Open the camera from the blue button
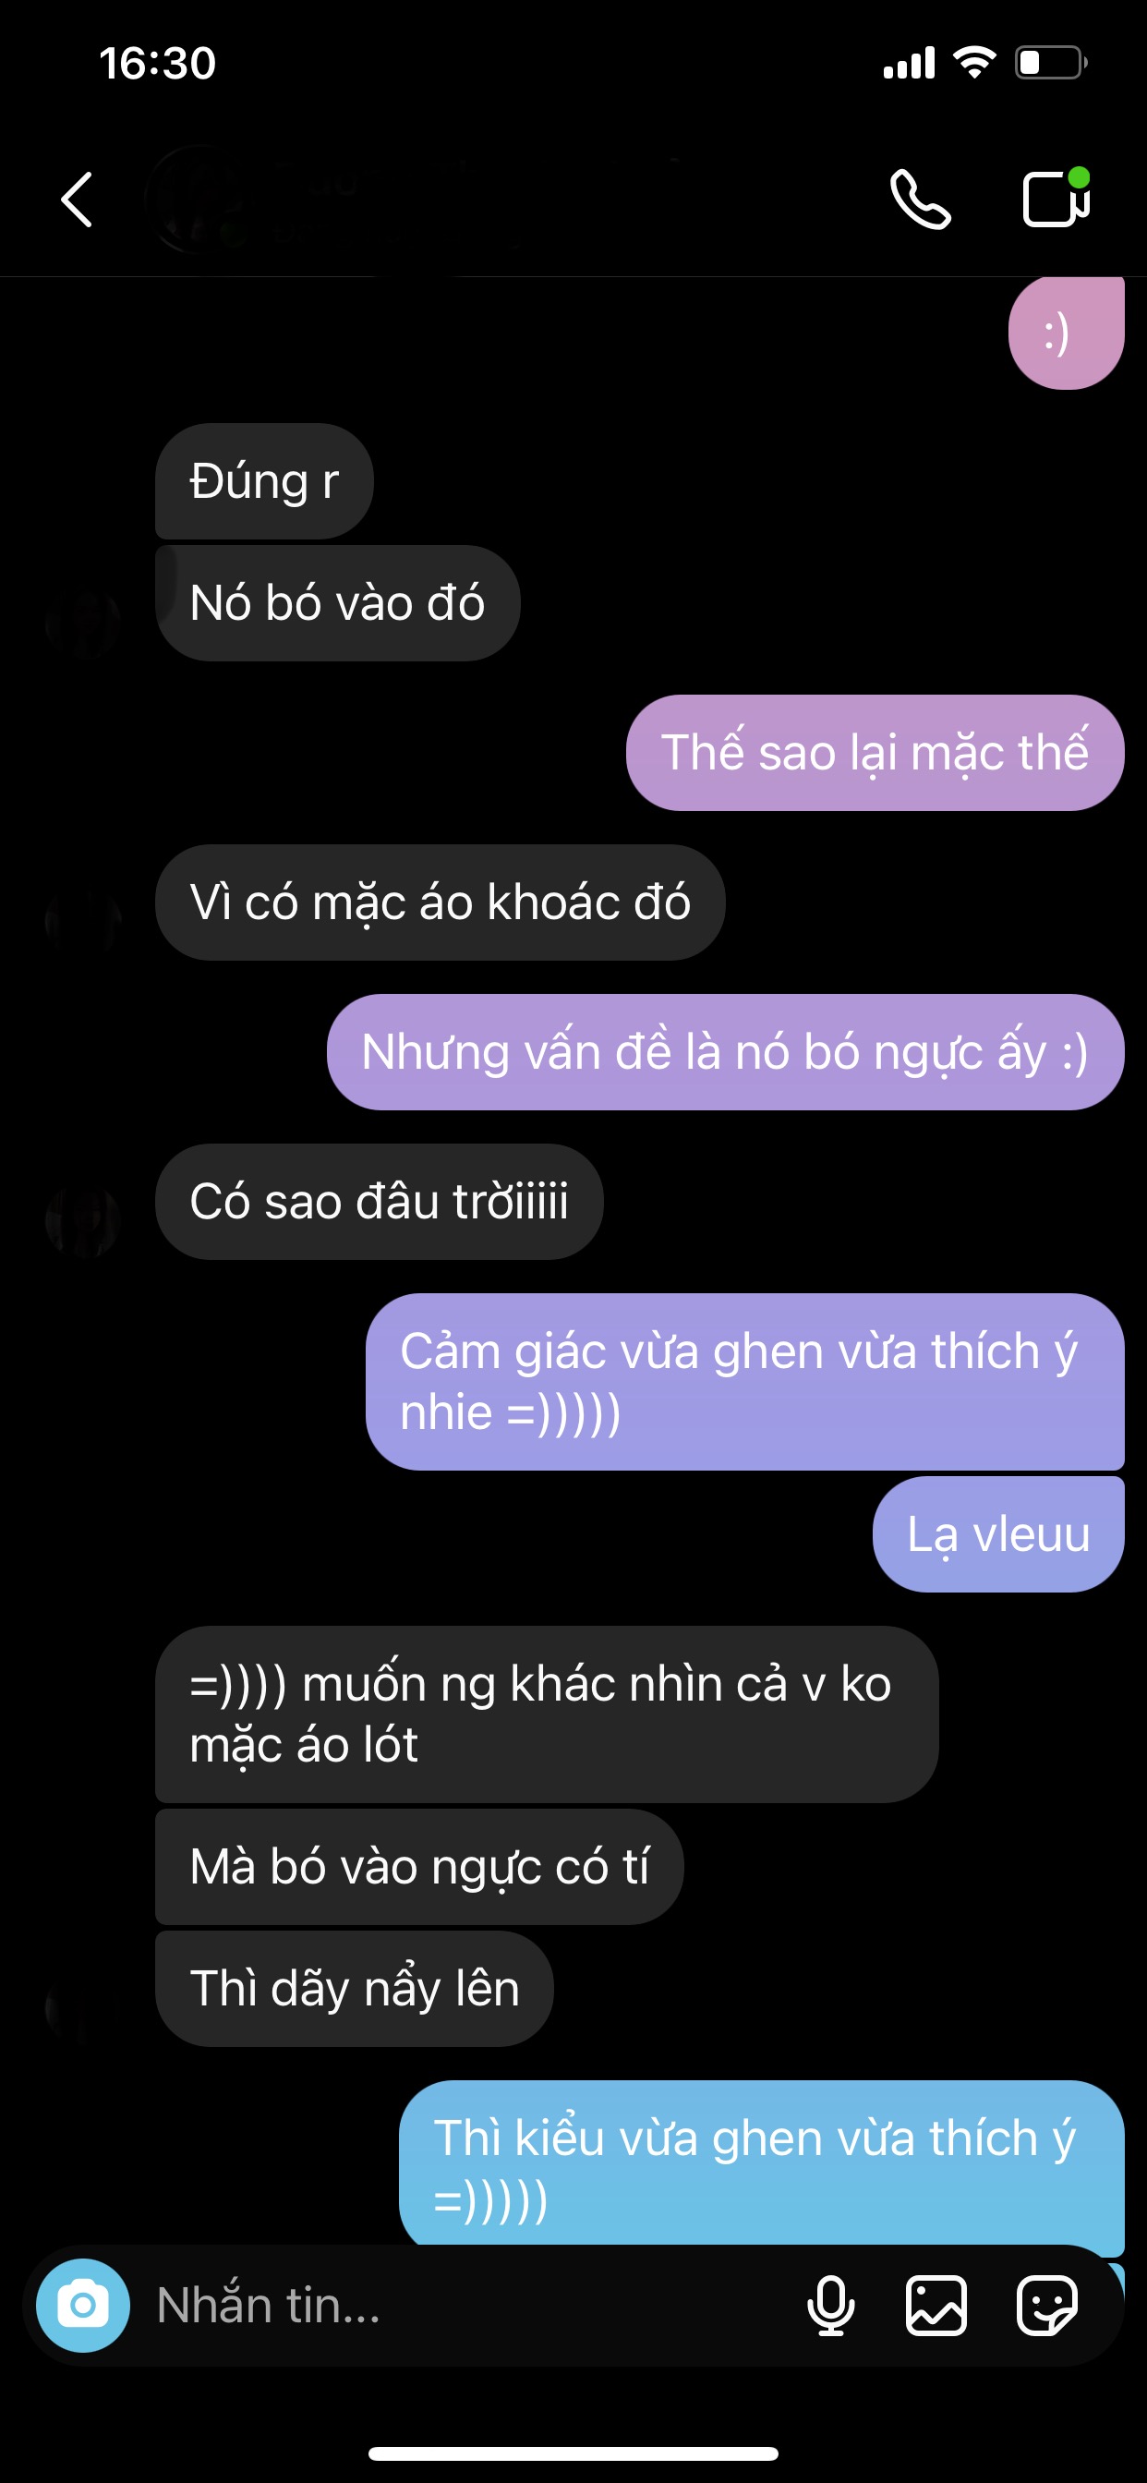 coord(83,2305)
